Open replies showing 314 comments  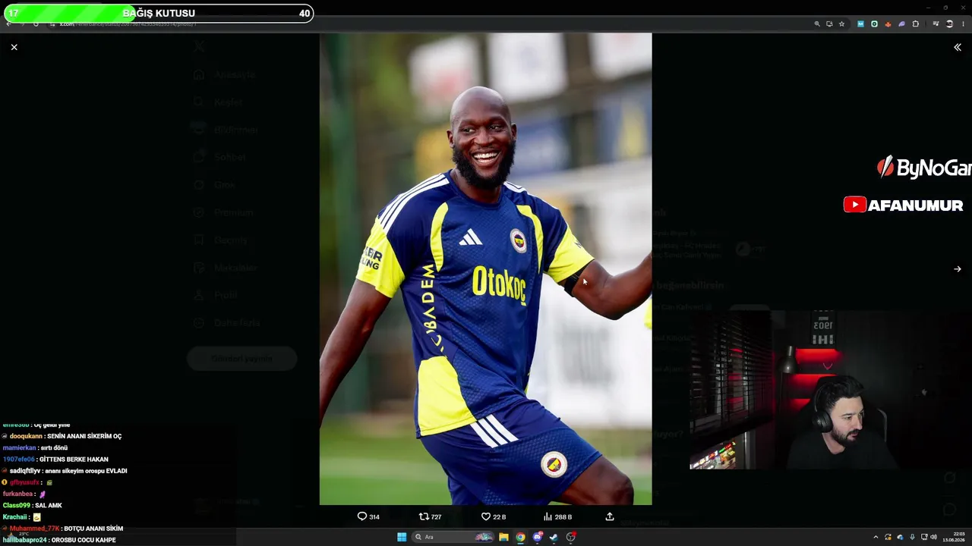[x=368, y=516]
